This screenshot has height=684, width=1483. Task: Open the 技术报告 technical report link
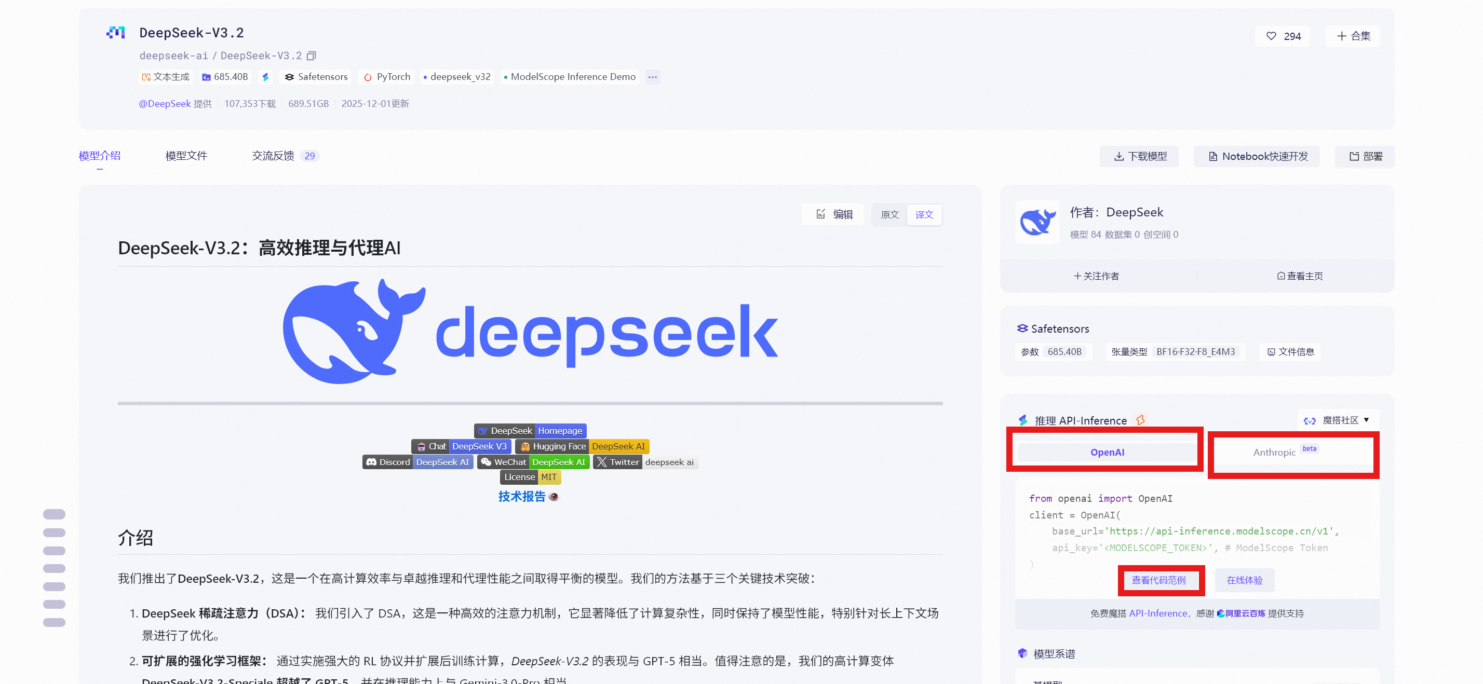[521, 497]
